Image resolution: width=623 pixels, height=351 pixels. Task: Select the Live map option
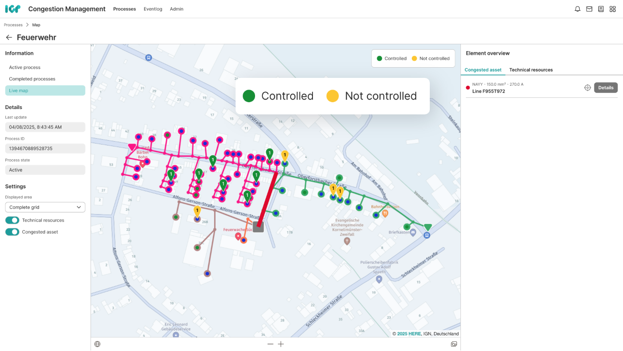(45, 90)
